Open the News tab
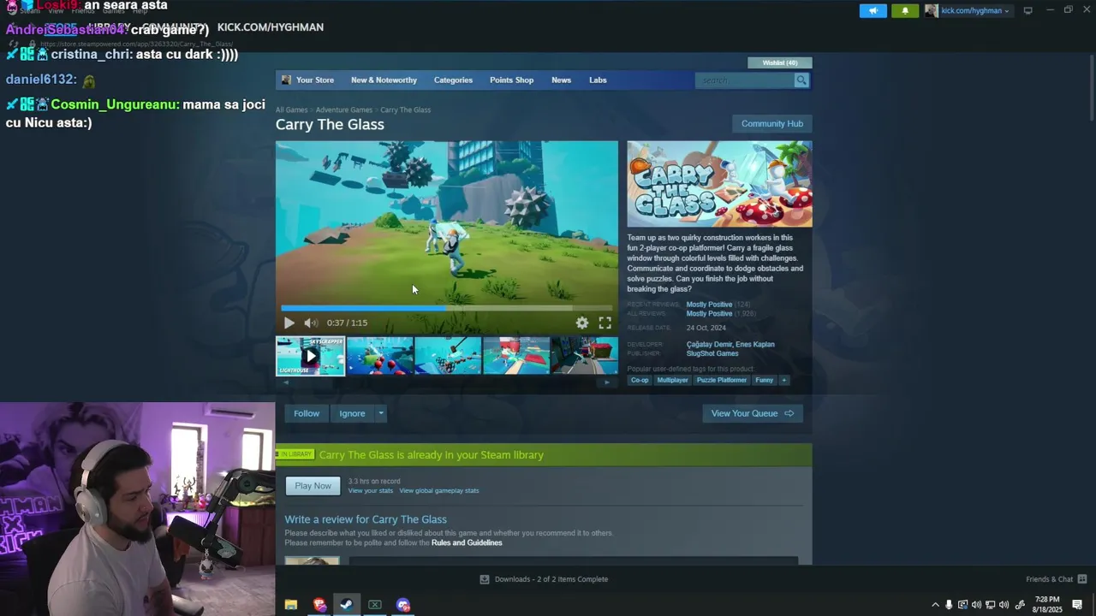The height and width of the screenshot is (616, 1096). [561, 80]
